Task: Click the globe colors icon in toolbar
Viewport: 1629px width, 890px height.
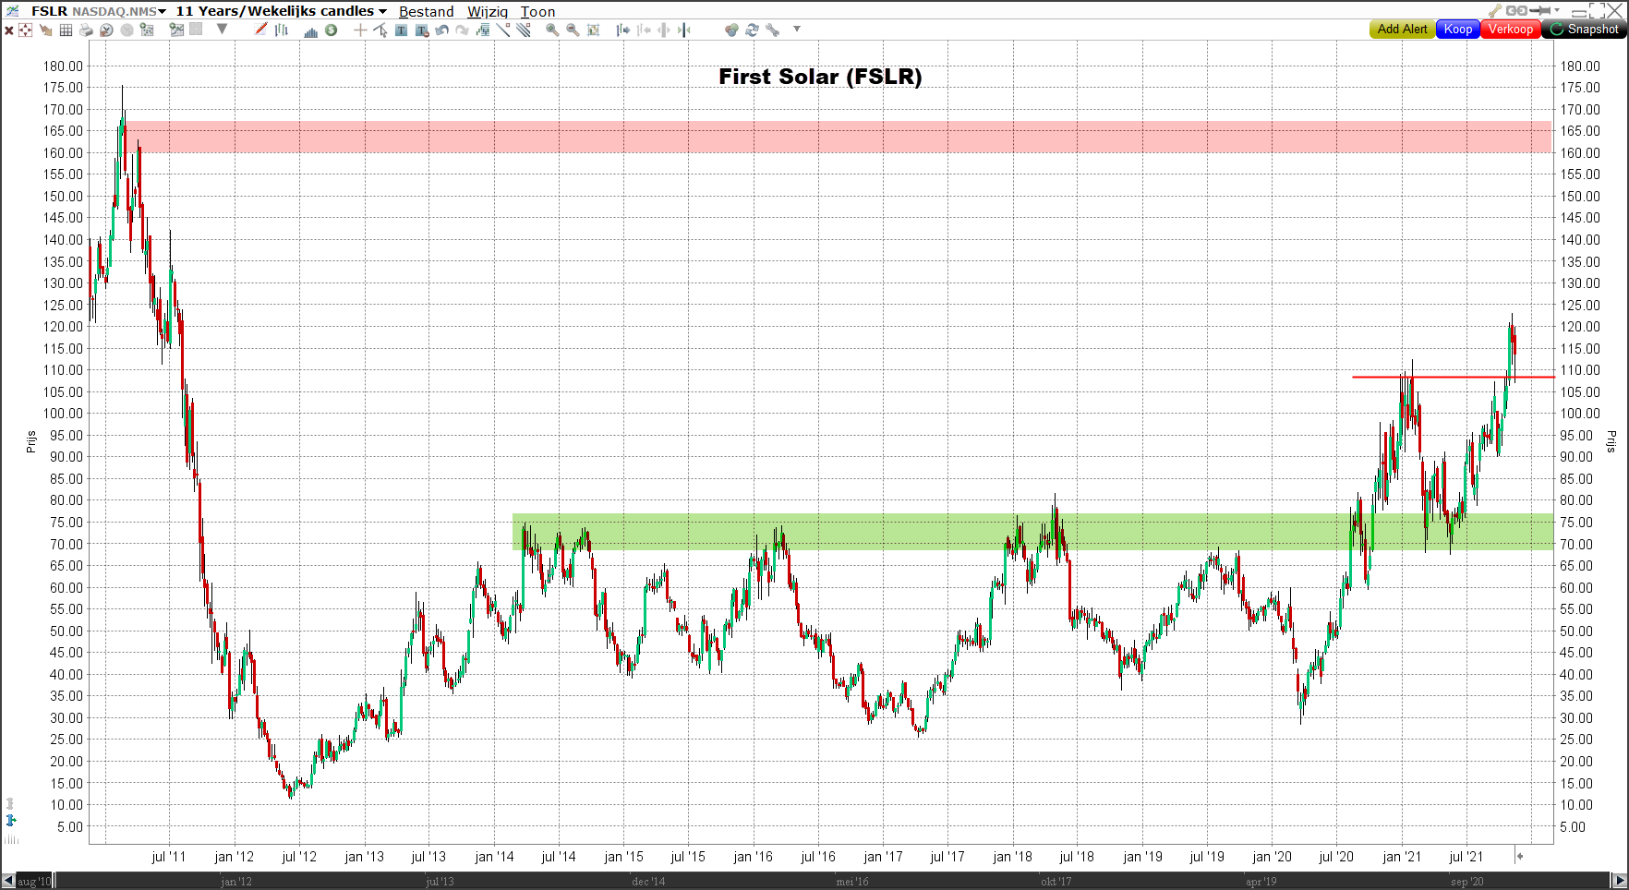Action: point(731,30)
